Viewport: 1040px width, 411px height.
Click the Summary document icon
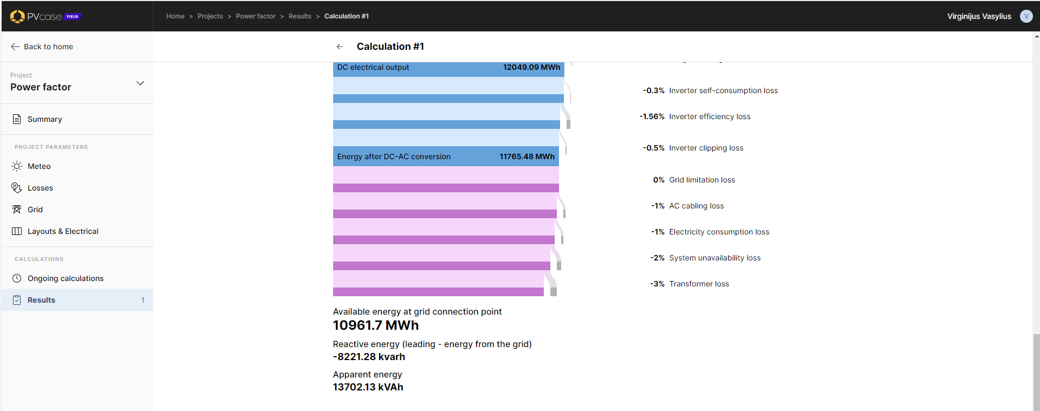click(17, 119)
